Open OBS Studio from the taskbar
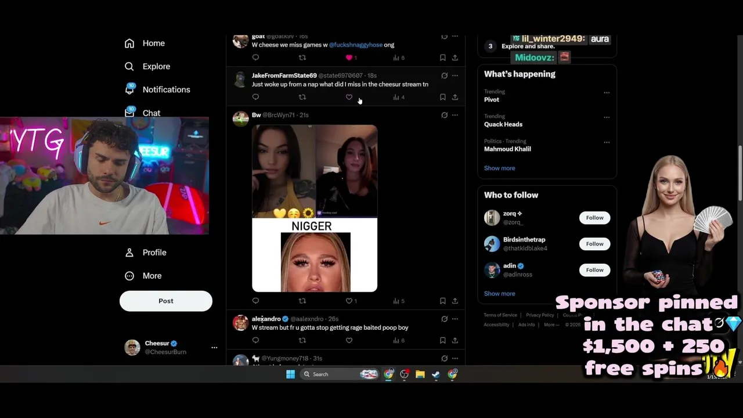 pyautogui.click(x=405, y=374)
